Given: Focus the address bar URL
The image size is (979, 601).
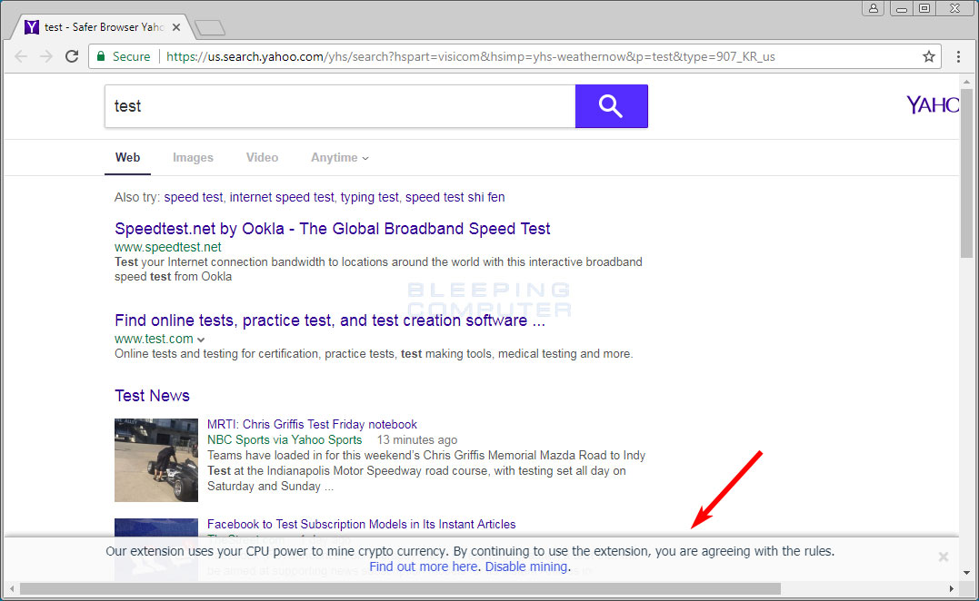Looking at the screenshot, I should (470, 56).
